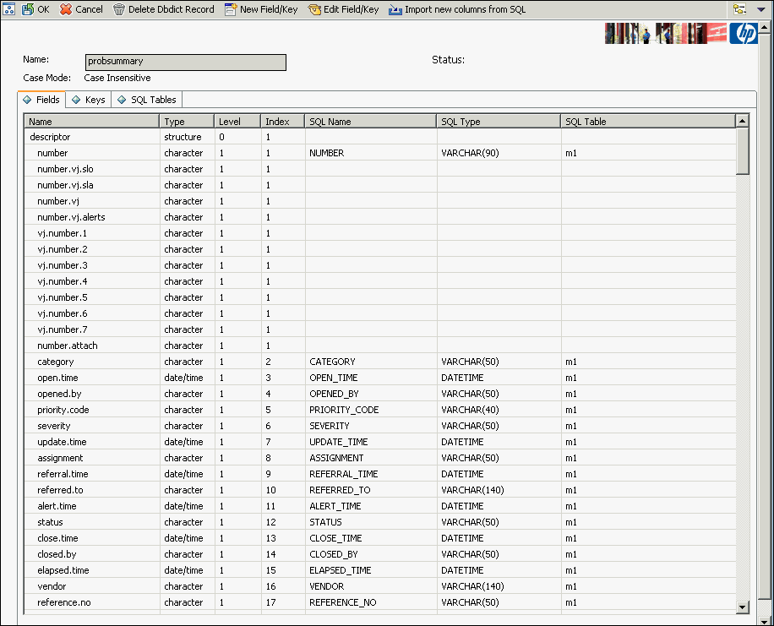Viewport: 774px width, 626px height.
Task: Switch to the Keys tab
Action: click(x=88, y=99)
